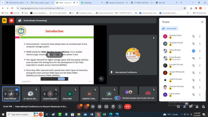Open the more options menu in call controls

coord(120,107)
